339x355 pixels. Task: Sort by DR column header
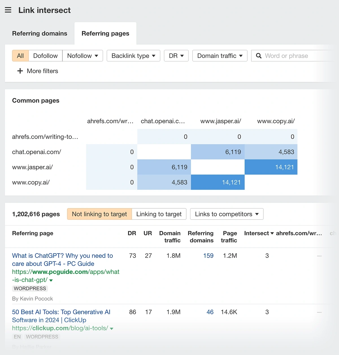click(x=132, y=233)
